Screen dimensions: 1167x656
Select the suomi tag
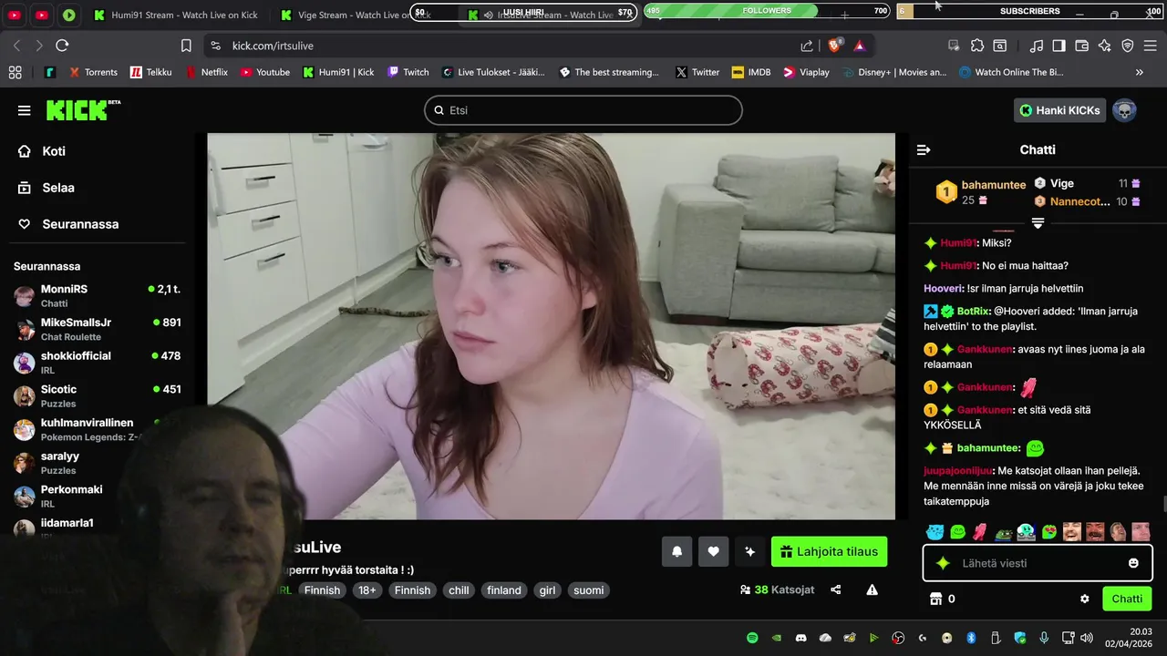[589, 590]
